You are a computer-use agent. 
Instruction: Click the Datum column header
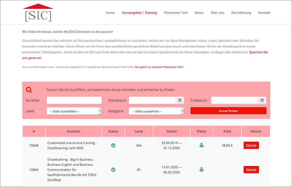pyautogui.click(x=171, y=131)
